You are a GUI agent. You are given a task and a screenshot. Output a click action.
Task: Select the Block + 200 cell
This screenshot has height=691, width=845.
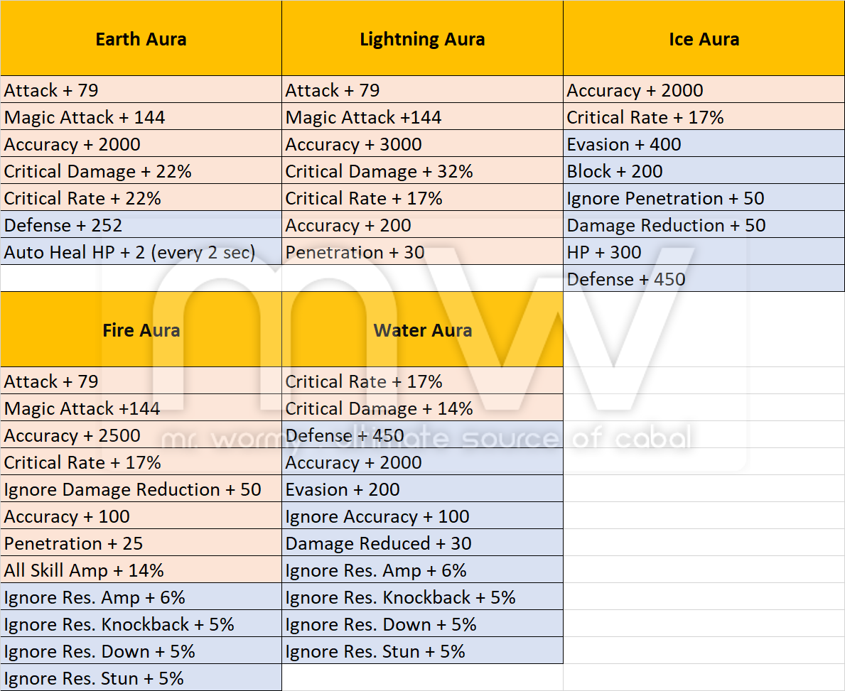704,171
